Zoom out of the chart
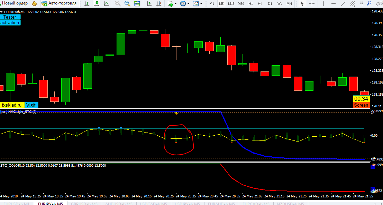Viewport: 383px width, 205px height. tap(127, 3)
